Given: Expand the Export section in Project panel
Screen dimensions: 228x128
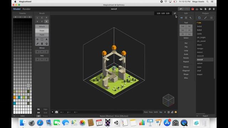Looking at the screenshot, I should tap(205, 116).
